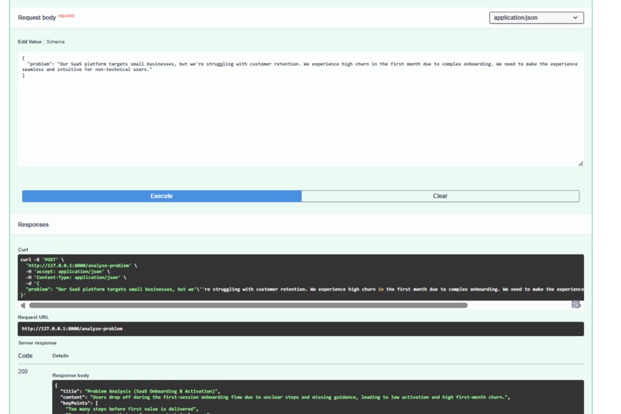621x414 pixels.
Task: Open the application/json content type dropdown
Action: pos(536,18)
